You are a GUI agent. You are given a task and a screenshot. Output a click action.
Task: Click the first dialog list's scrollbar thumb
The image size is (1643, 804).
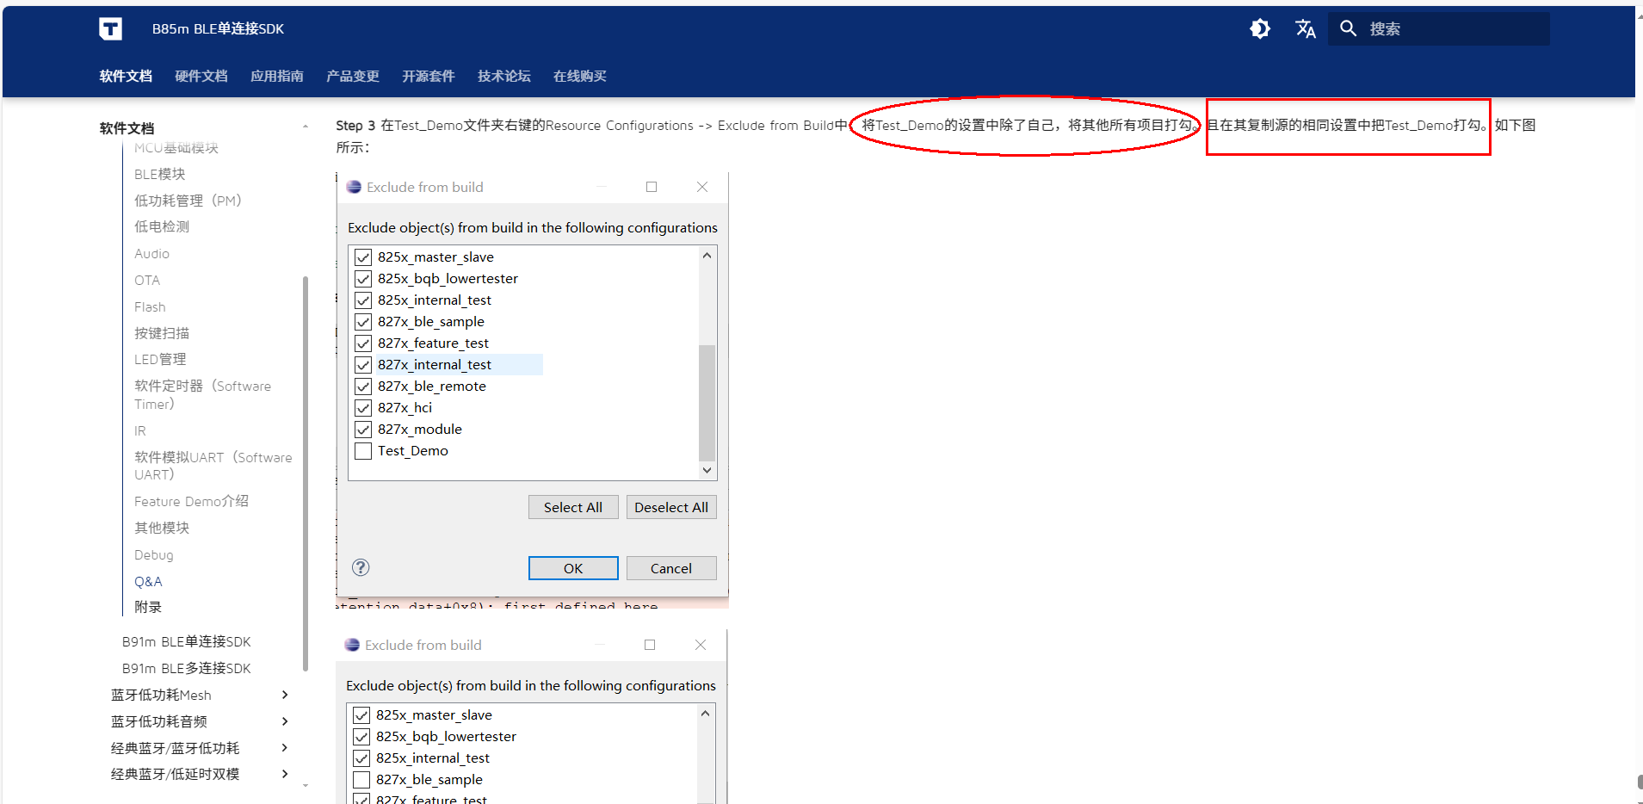pos(707,403)
